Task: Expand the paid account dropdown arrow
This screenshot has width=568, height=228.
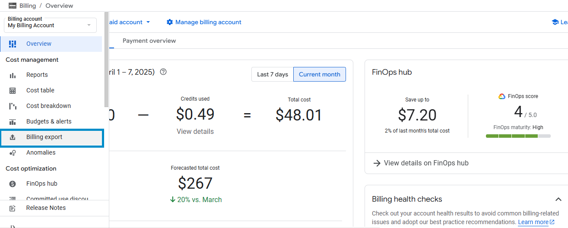Action: 148,22
